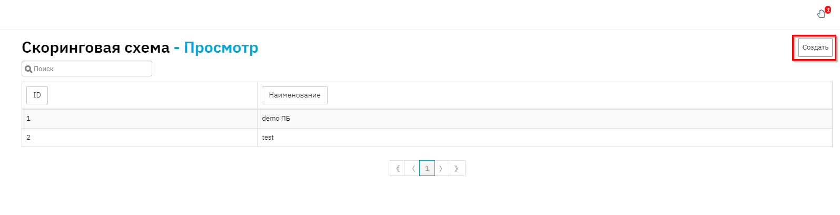Image resolution: width=840 pixels, height=215 pixels.
Task: Select page 1 in the pagination
Action: tap(427, 169)
